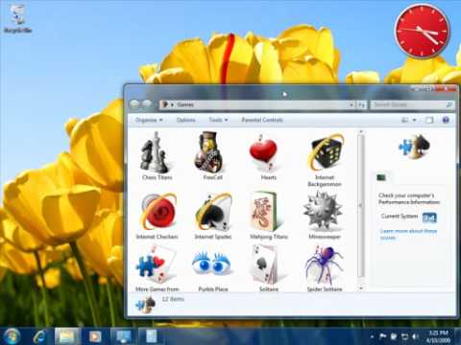Select the Solitaire cards icon
This screenshot has width=461, height=345.
coord(266,264)
